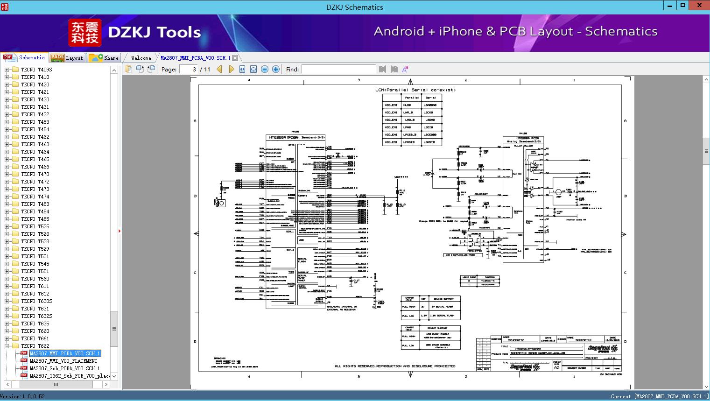Zoom out with the minus icon
This screenshot has width=710, height=401.
point(265,69)
